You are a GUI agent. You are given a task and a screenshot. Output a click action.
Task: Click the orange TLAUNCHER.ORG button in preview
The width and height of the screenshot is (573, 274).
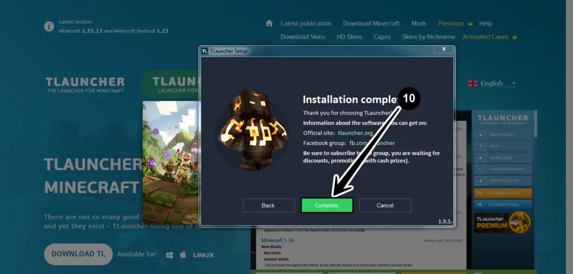503,193
